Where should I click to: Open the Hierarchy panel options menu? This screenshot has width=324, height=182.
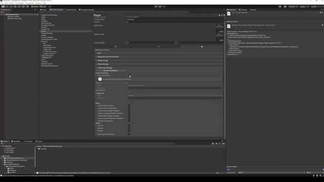click(x=37, y=10)
